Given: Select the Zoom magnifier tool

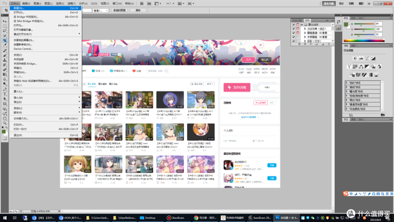Looking at the screenshot, I should pyautogui.click(x=5, y=123).
